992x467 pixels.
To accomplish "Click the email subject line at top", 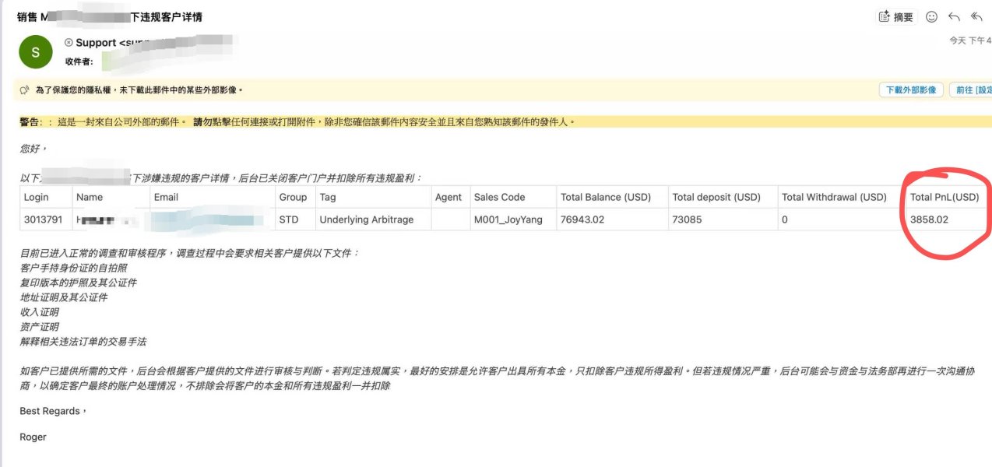I will pos(110,16).
